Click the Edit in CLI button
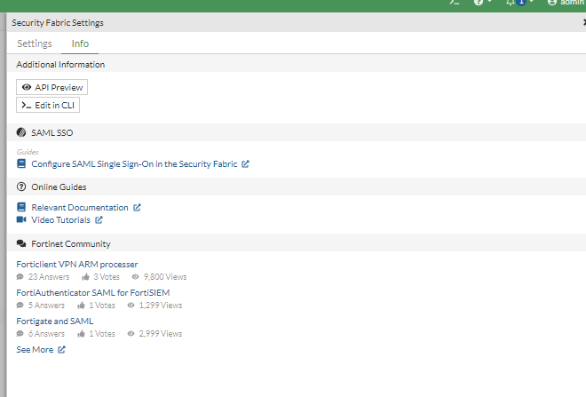 pyautogui.click(x=48, y=105)
